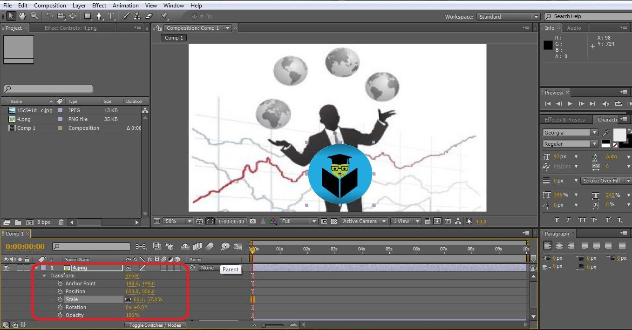Open the Animation menu
This screenshot has width=632, height=330.
point(125,5)
